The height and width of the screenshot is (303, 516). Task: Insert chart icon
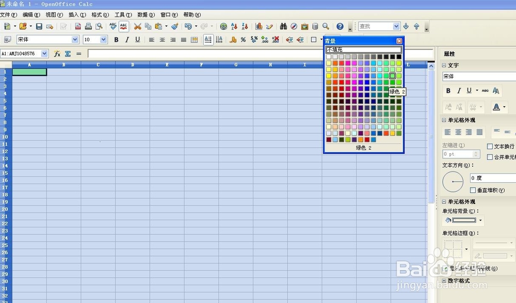pos(259,26)
